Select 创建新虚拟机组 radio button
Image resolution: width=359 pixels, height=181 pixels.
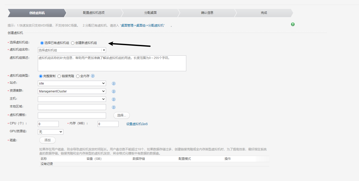tap(73, 43)
